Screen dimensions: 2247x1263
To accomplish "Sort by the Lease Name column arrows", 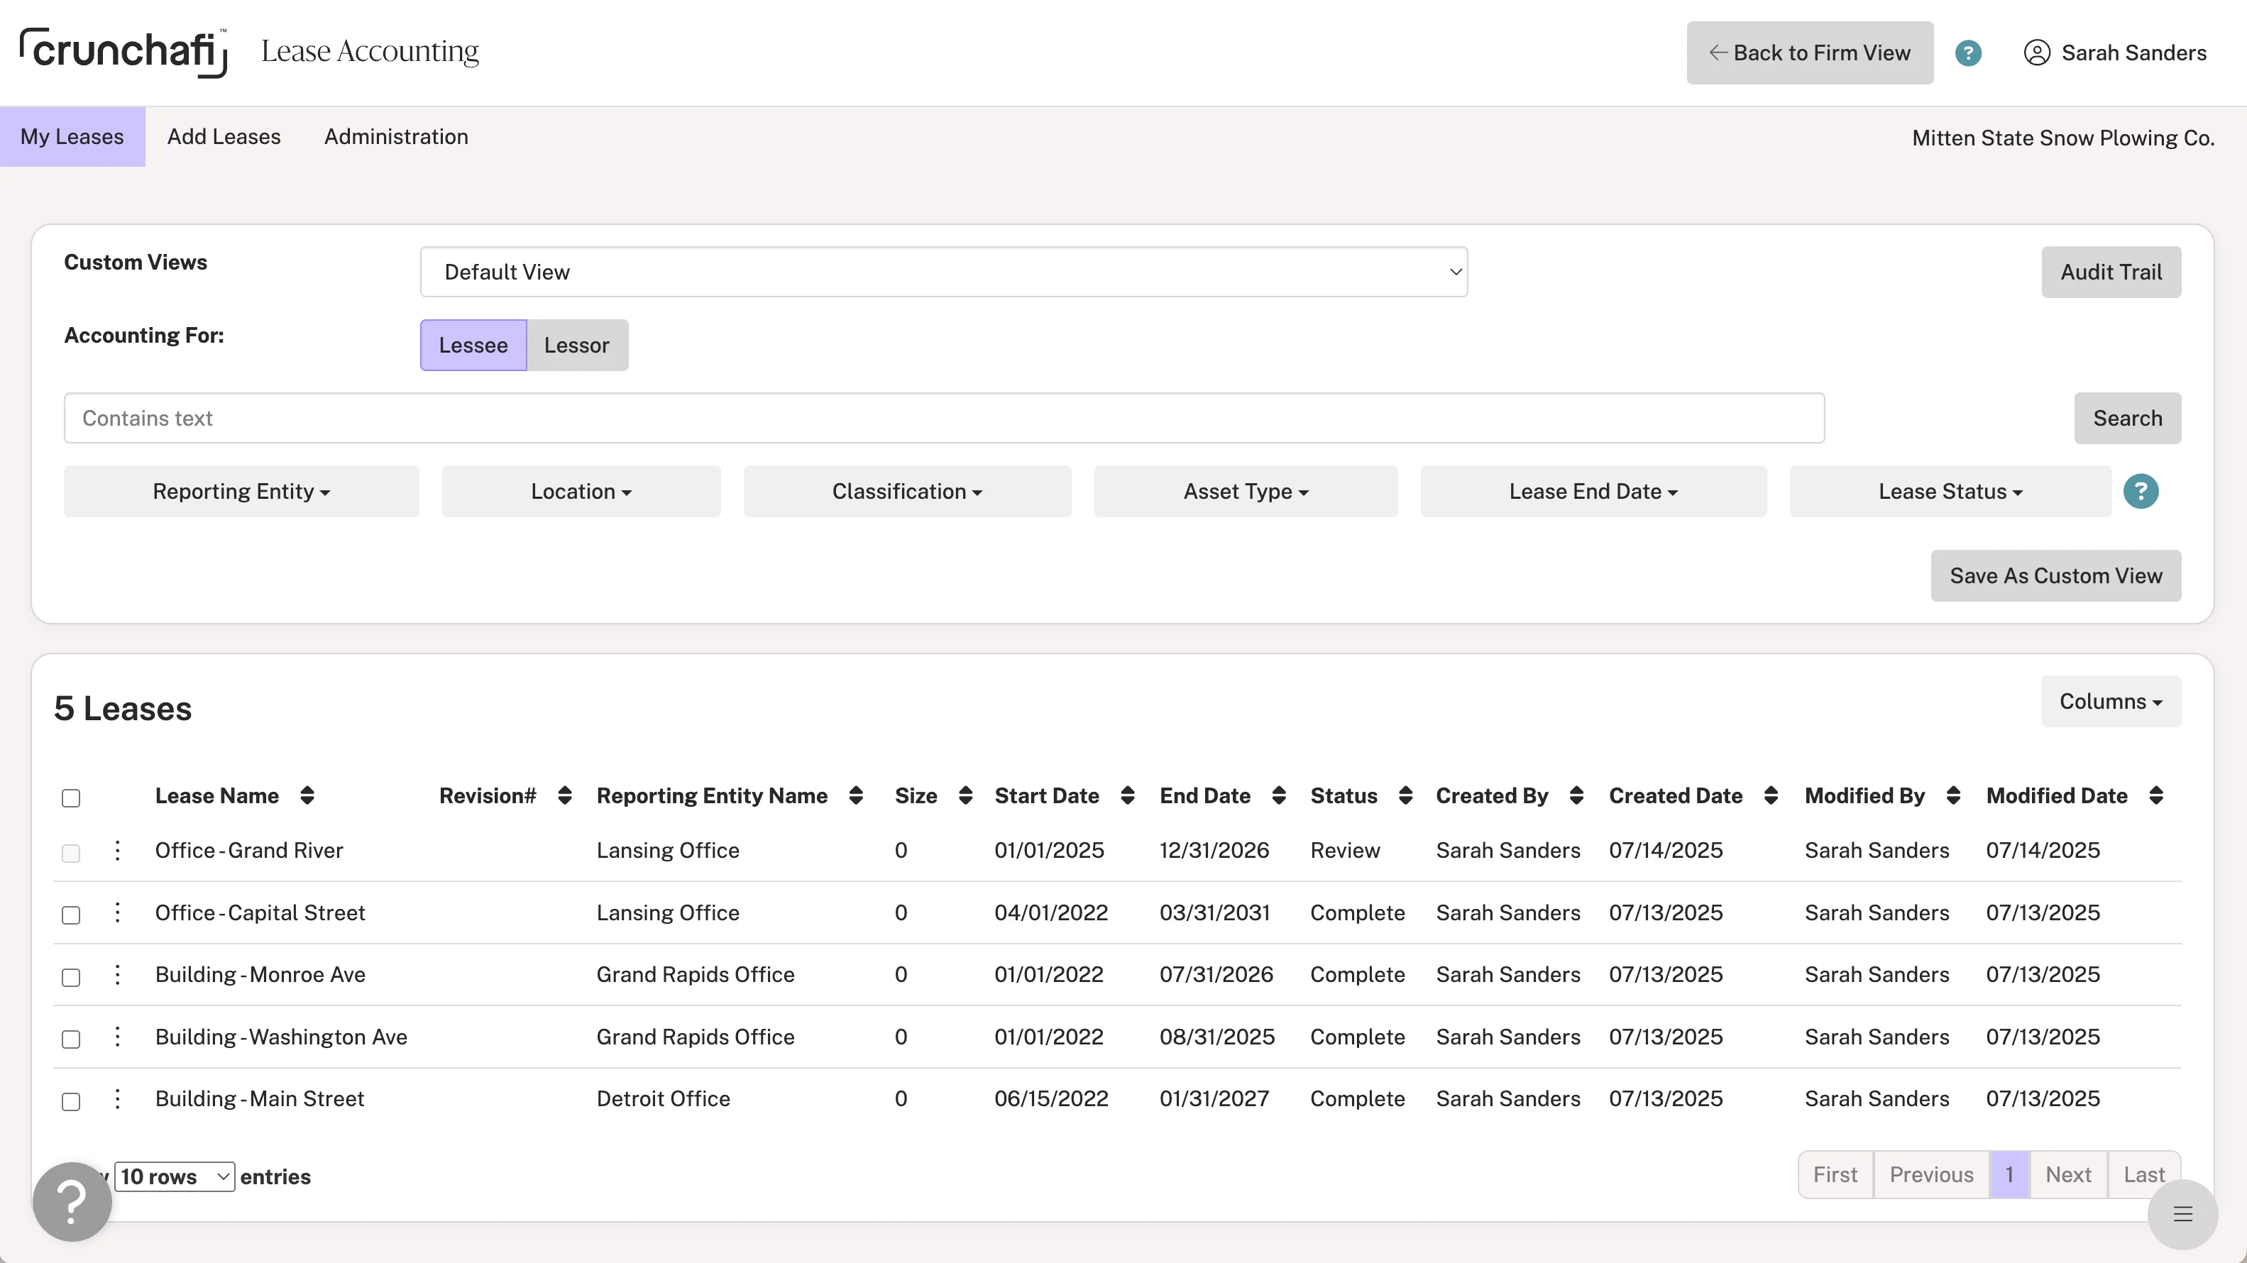I will pos(307,795).
